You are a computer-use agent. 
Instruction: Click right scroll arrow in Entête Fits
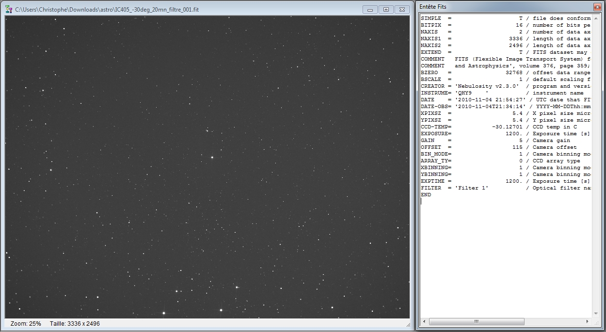pos(588,322)
